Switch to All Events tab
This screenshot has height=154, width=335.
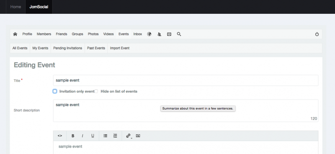(20, 48)
